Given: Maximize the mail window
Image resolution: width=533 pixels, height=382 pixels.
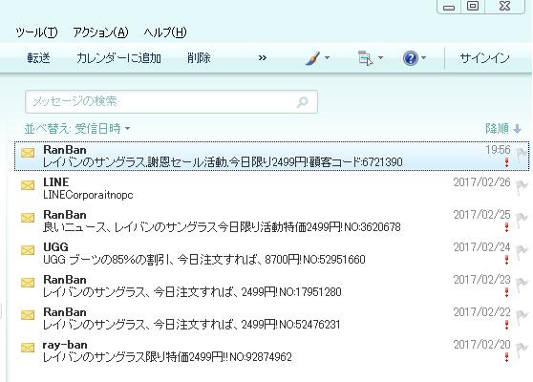Looking at the screenshot, I should click(x=473, y=7).
